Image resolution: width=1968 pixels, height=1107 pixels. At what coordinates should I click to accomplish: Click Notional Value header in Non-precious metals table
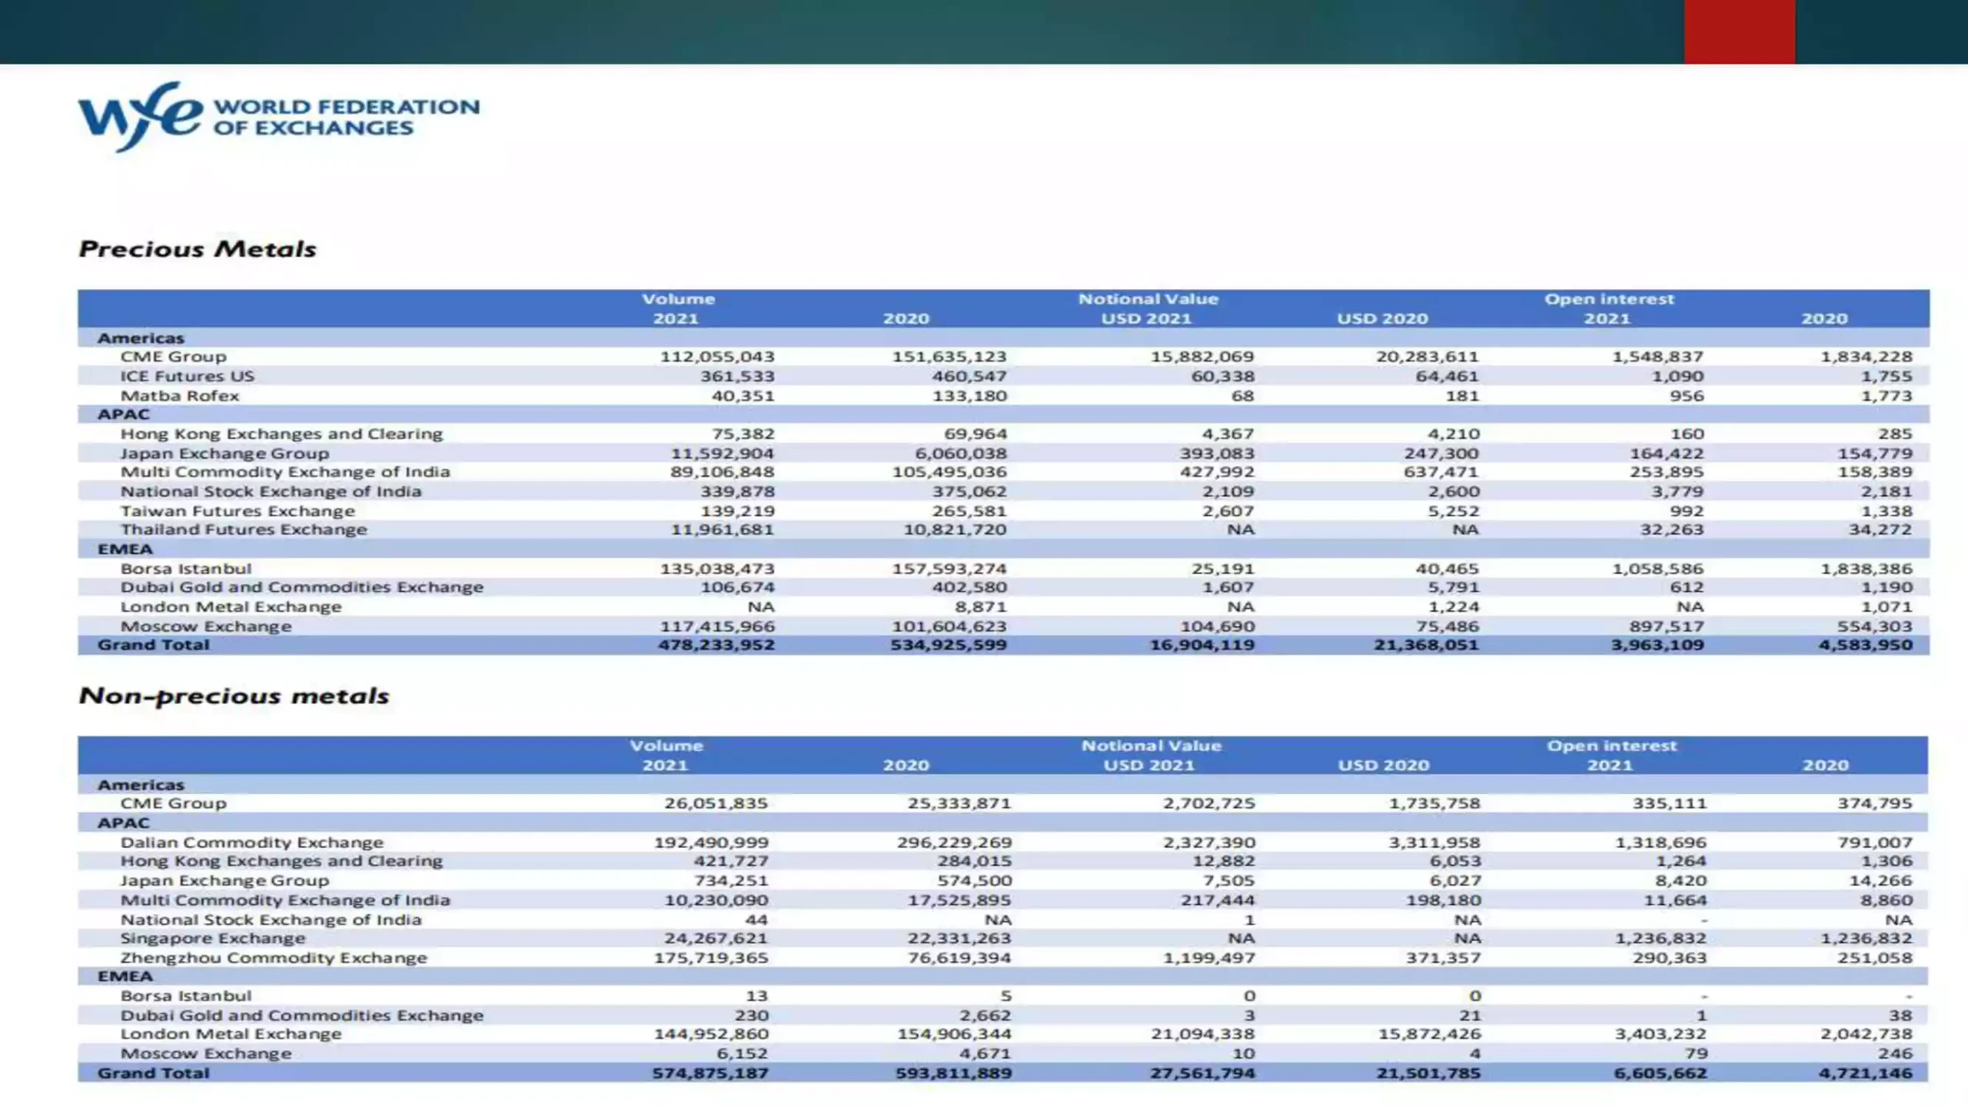[1151, 746]
